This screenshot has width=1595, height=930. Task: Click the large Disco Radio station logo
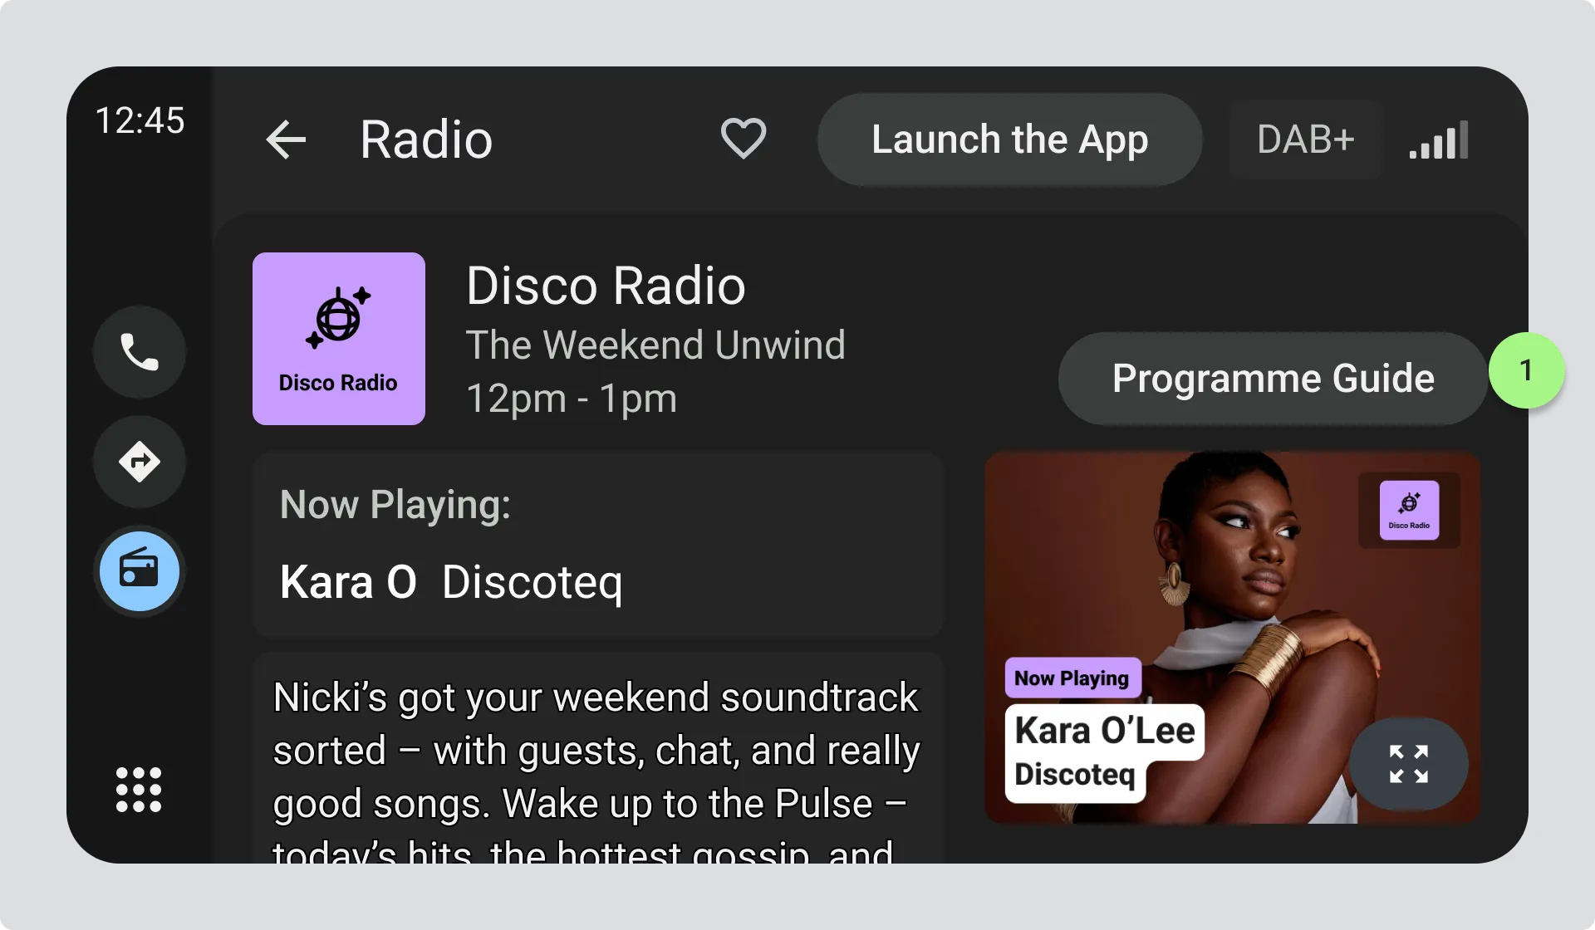[339, 339]
